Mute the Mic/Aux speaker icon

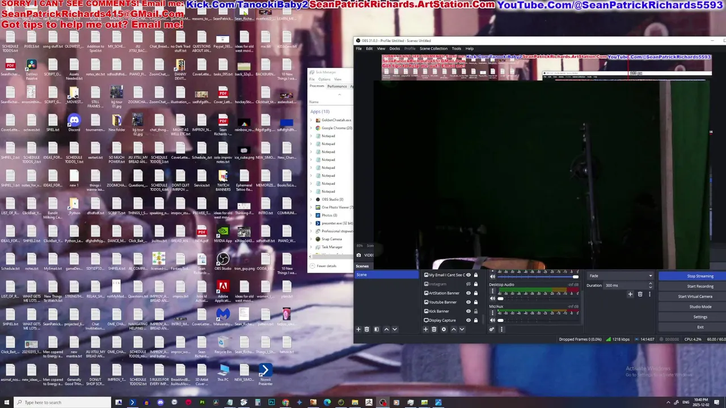[492, 320]
